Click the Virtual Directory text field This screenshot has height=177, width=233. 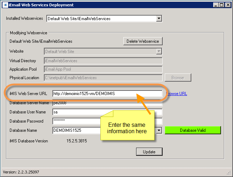(x=103, y=61)
